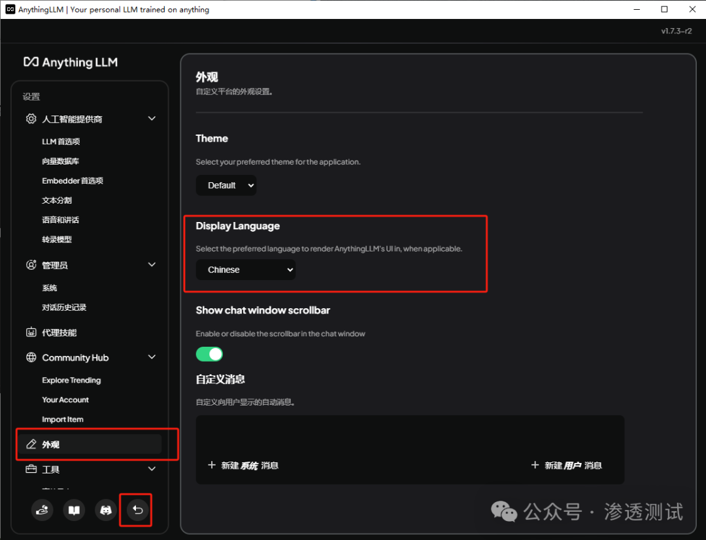Collapse the Community Hub section chevron
706x540 pixels.
152,357
